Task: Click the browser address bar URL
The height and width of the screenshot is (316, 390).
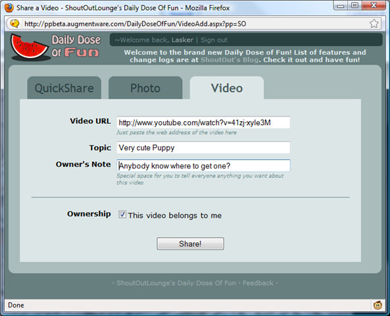Action: (135, 24)
